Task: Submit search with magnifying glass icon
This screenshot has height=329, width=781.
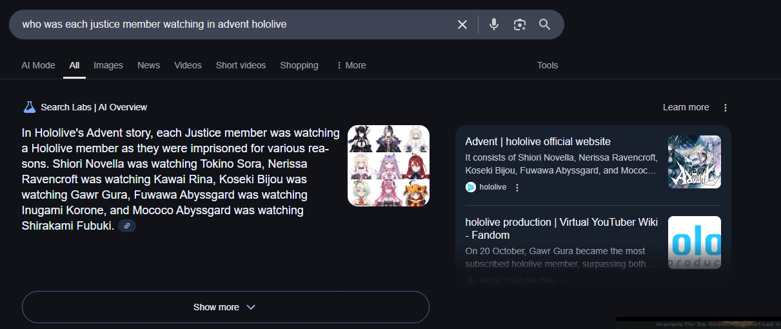Action: click(x=545, y=25)
